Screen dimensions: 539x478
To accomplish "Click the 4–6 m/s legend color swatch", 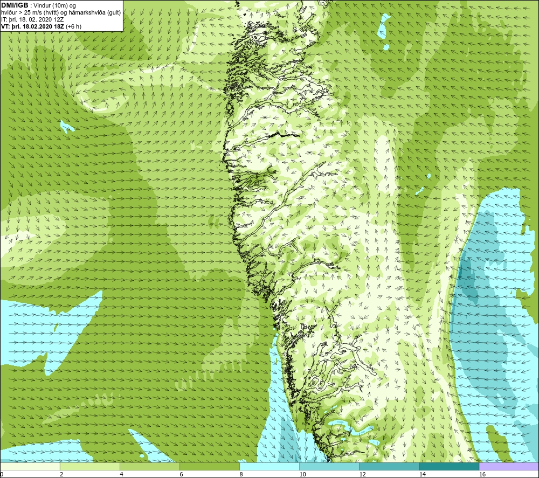I will pos(150,467).
